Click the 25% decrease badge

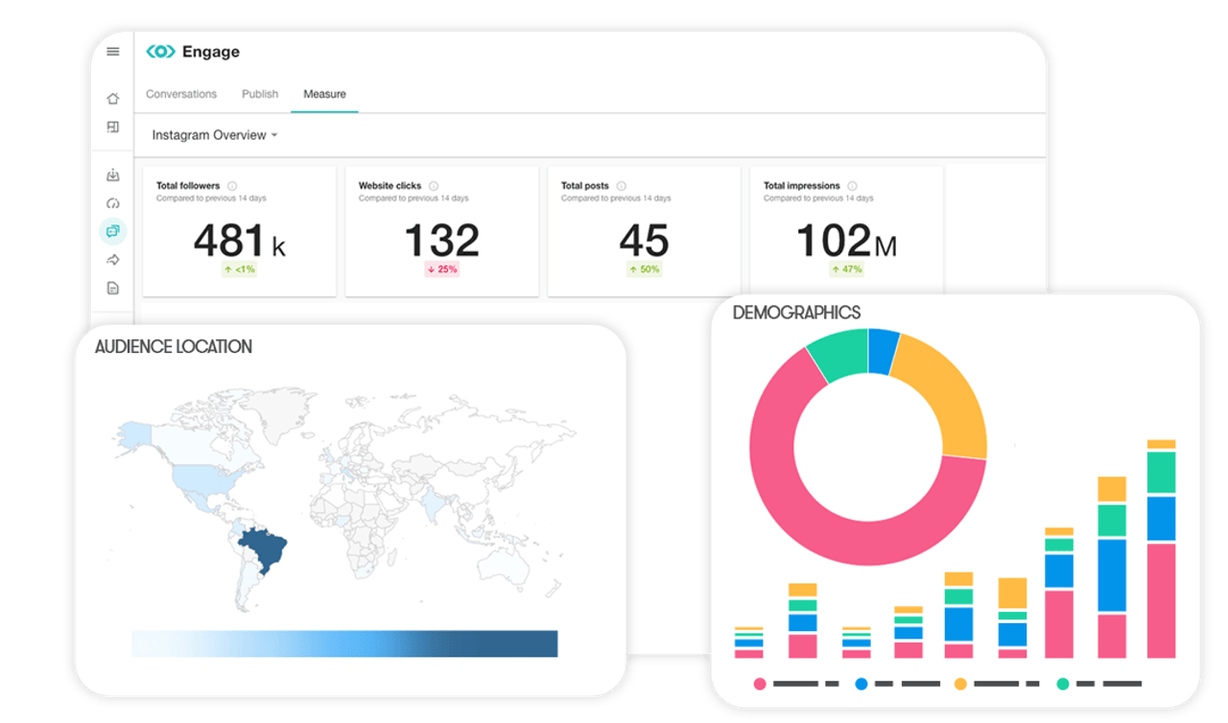coord(442,269)
